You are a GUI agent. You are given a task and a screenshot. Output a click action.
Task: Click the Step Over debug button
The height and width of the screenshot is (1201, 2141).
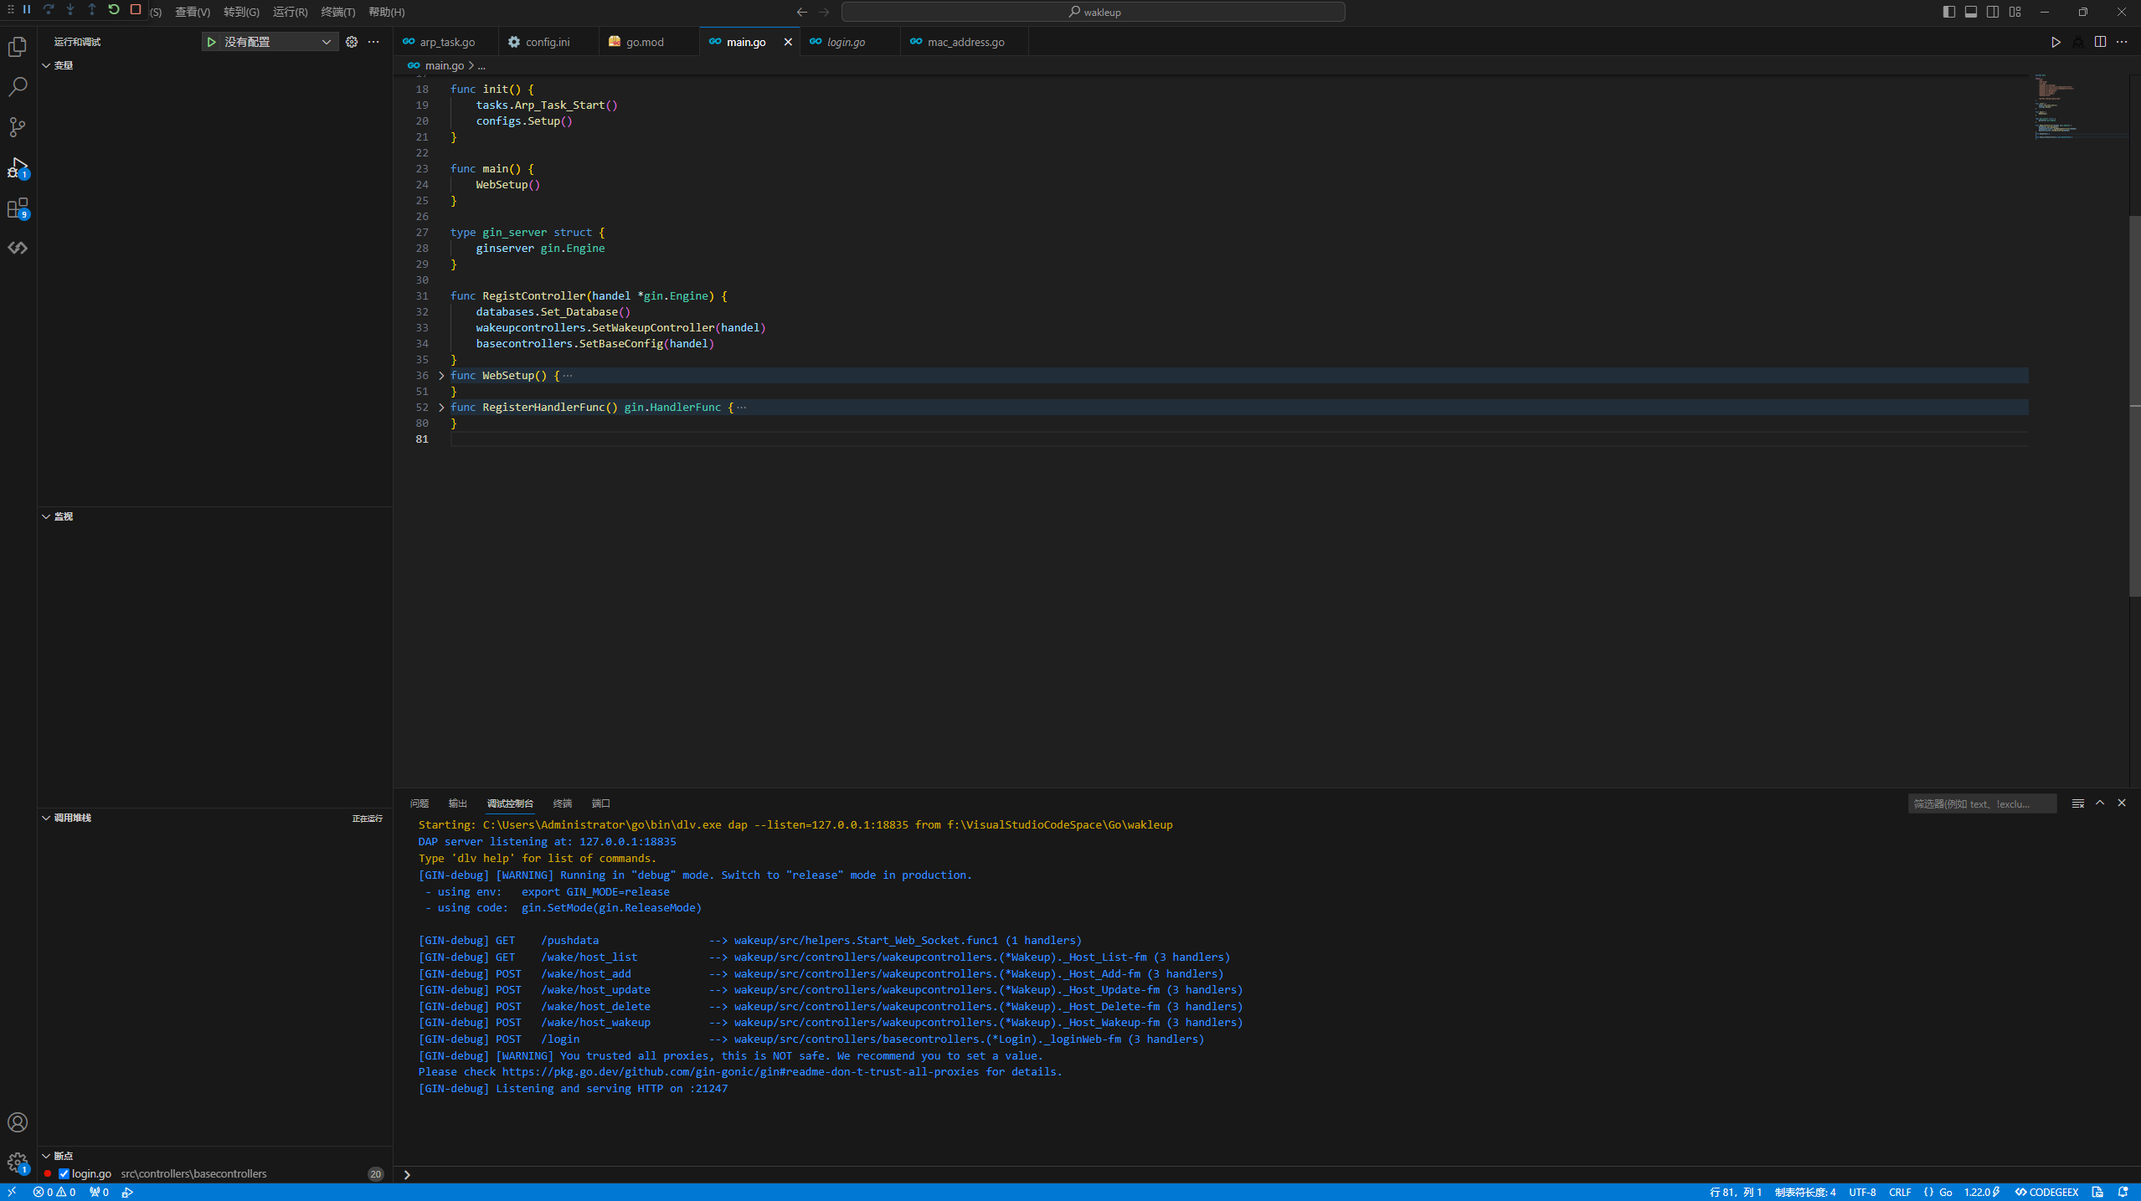pyautogui.click(x=49, y=9)
